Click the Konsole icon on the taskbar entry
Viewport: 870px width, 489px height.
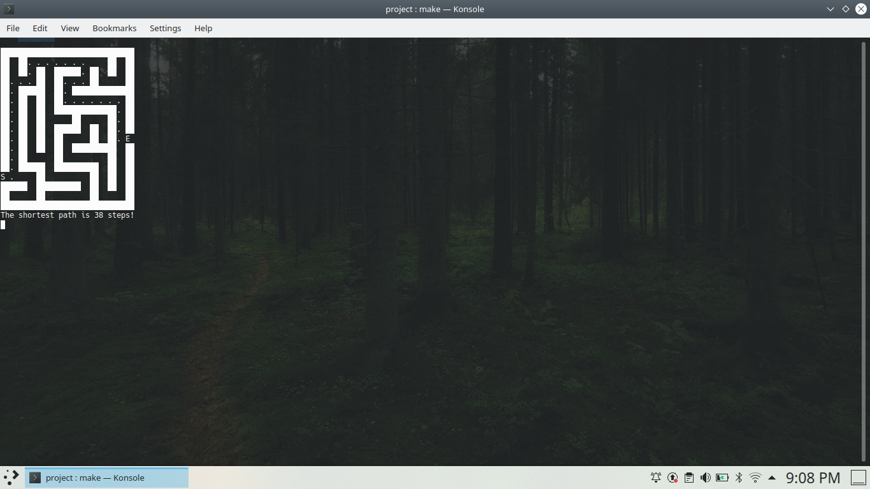click(x=36, y=477)
